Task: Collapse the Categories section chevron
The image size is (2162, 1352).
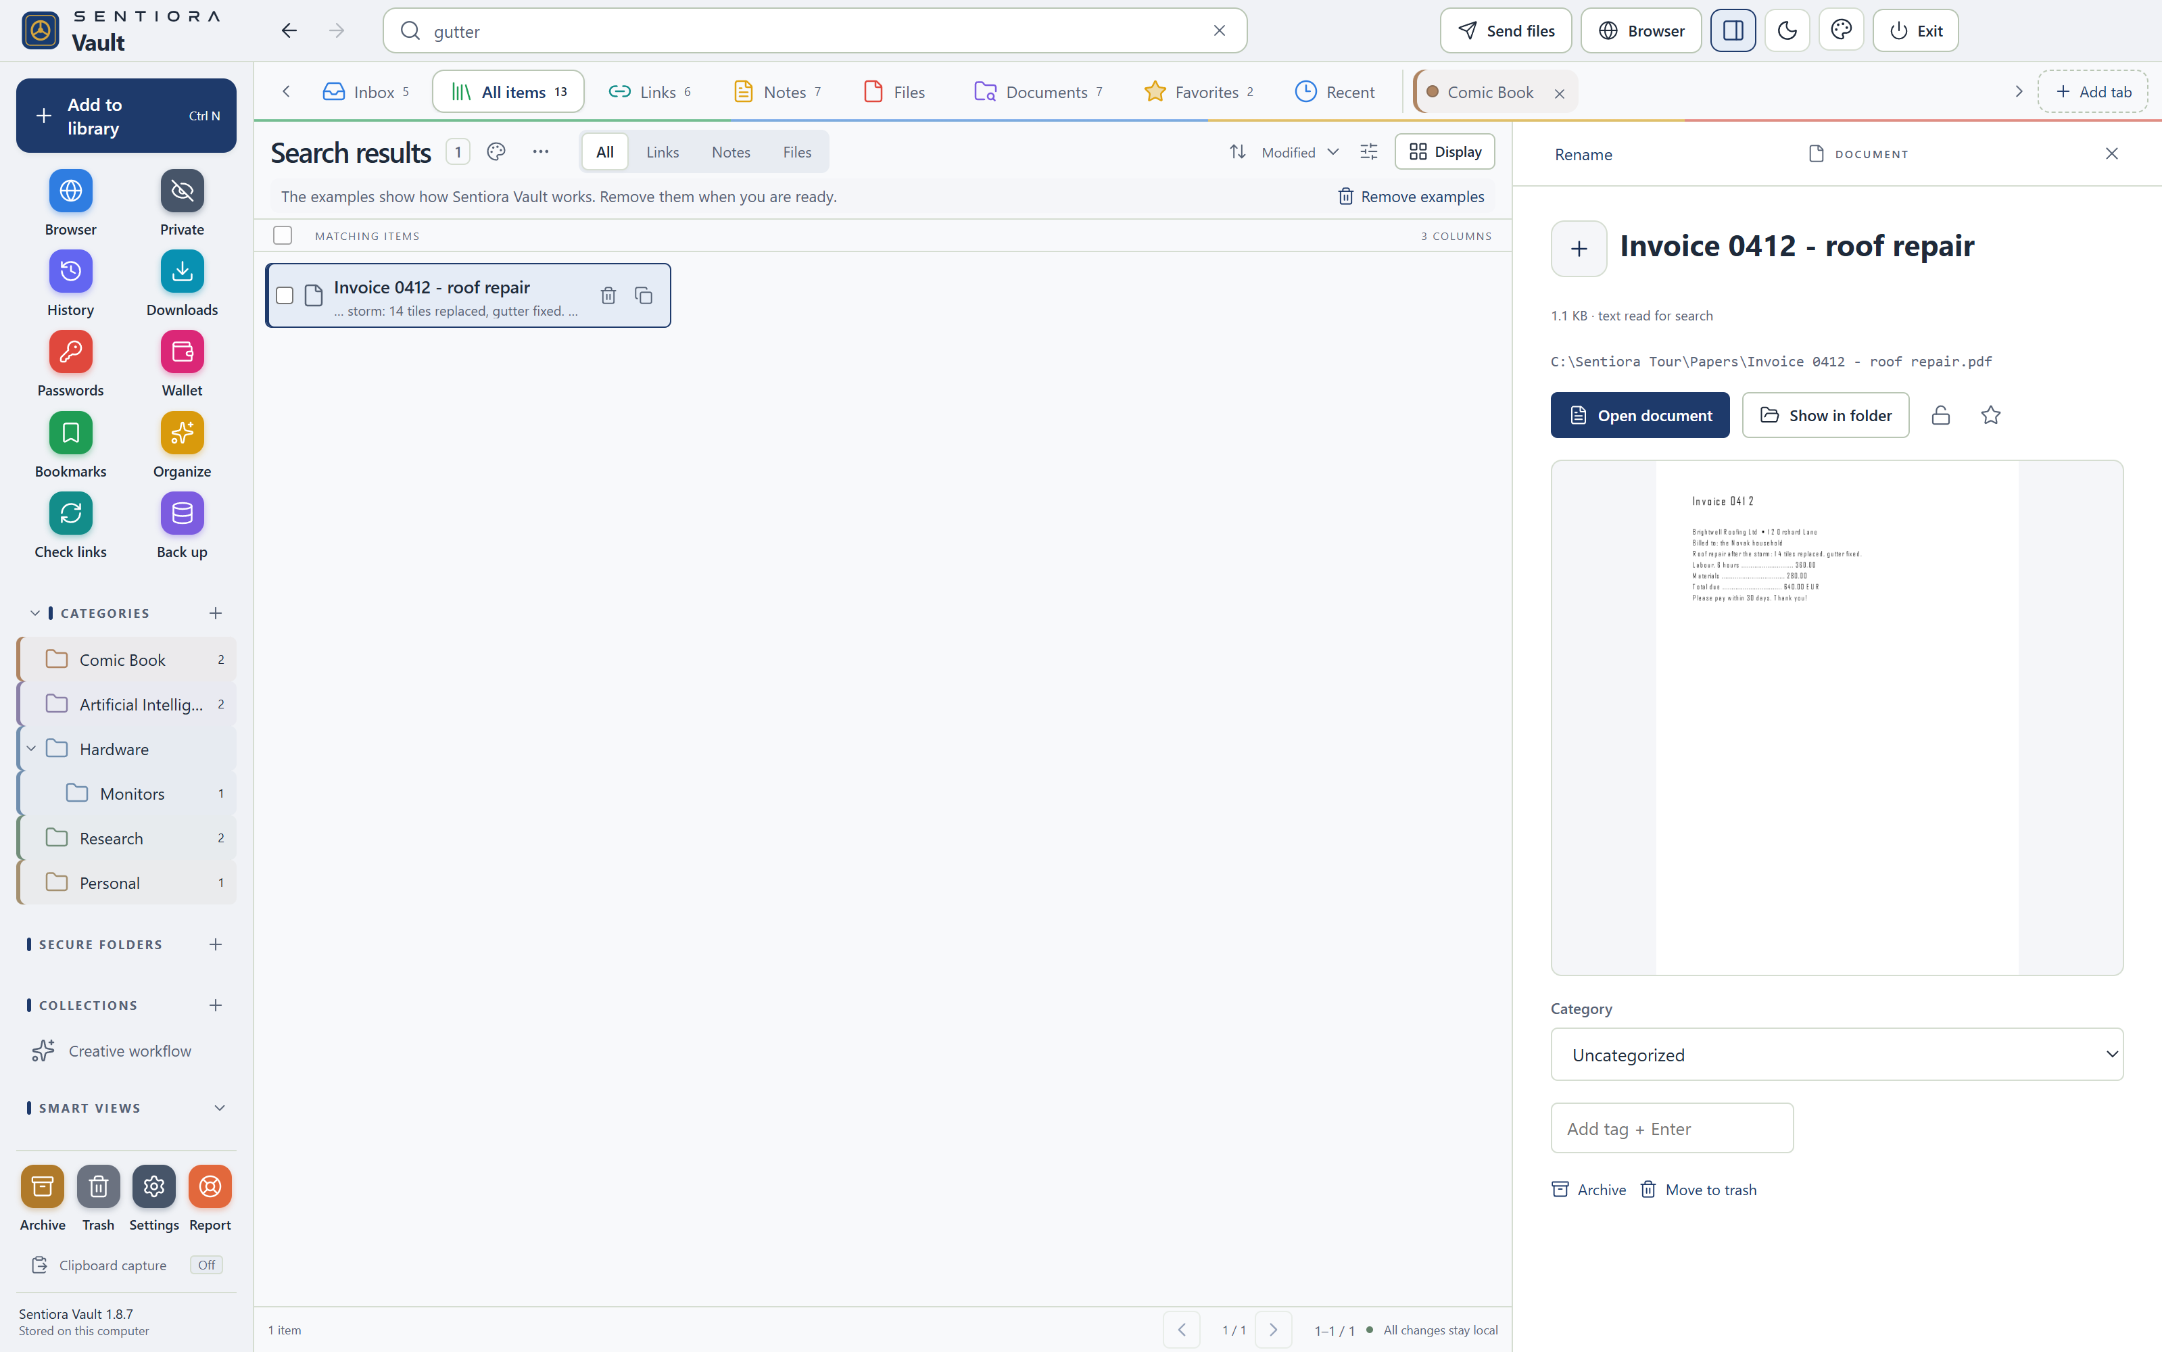Action: coord(35,613)
